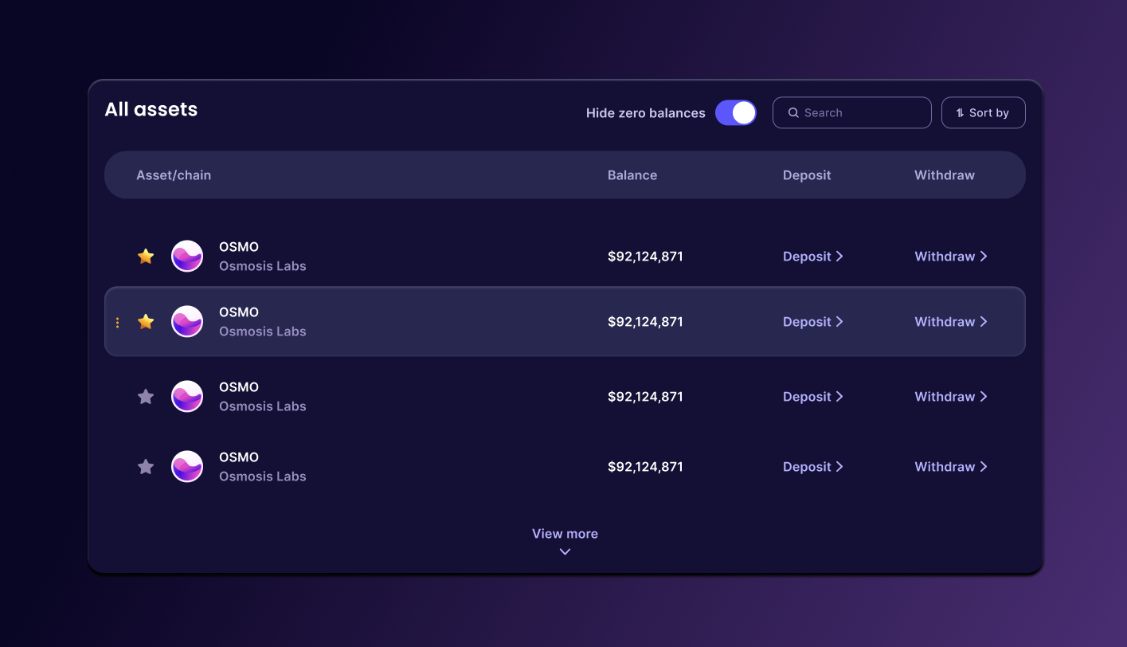Click inside the Search input field
This screenshot has height=647, width=1127.
pyautogui.click(x=852, y=112)
